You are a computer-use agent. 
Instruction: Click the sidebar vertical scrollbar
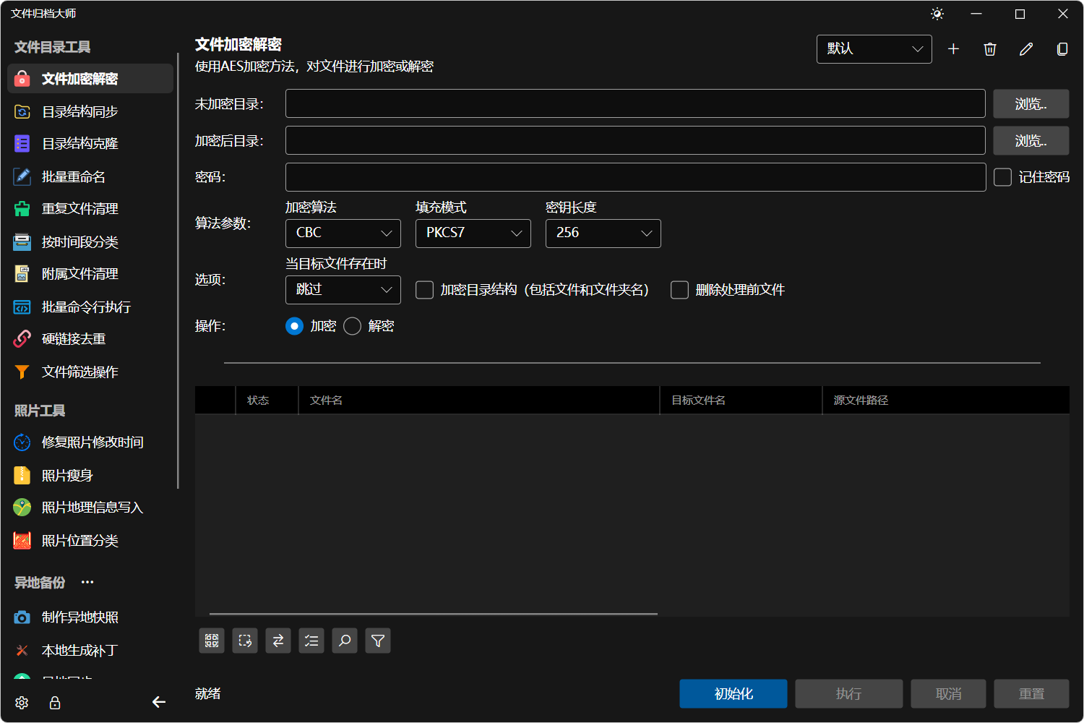click(x=178, y=271)
